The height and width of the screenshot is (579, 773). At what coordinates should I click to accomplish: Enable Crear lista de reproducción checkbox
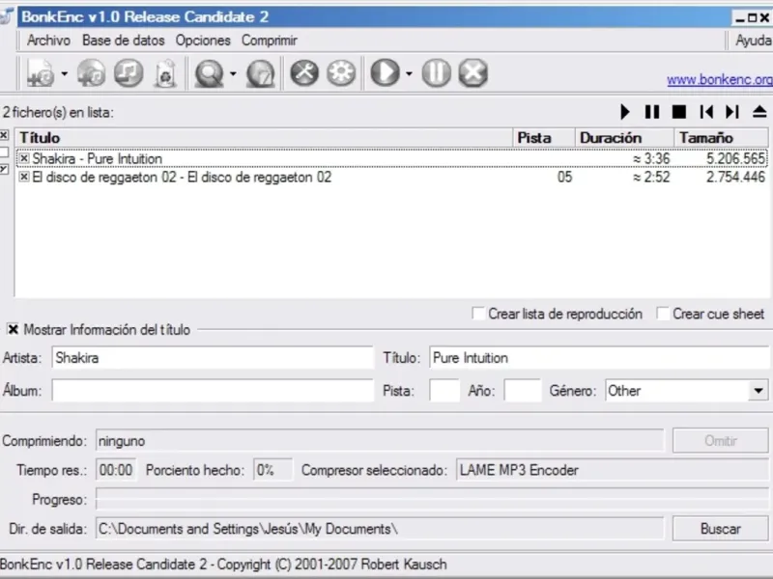click(x=478, y=313)
